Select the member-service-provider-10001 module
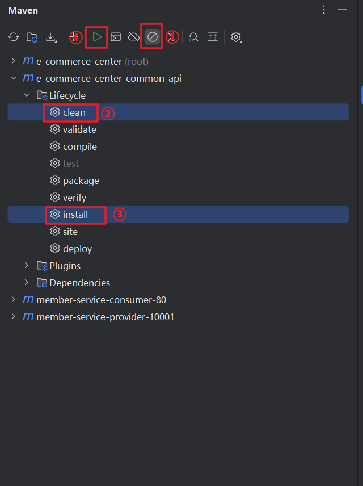Screen dimensions: 363x486 [105, 317]
